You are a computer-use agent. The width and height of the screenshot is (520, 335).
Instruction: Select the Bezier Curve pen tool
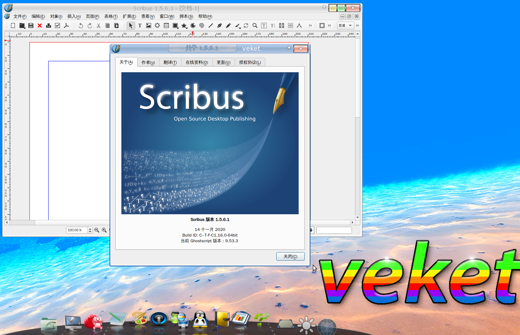click(220, 25)
